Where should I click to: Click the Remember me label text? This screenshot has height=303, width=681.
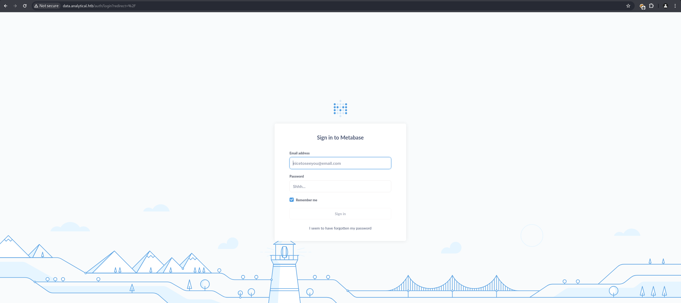click(306, 200)
